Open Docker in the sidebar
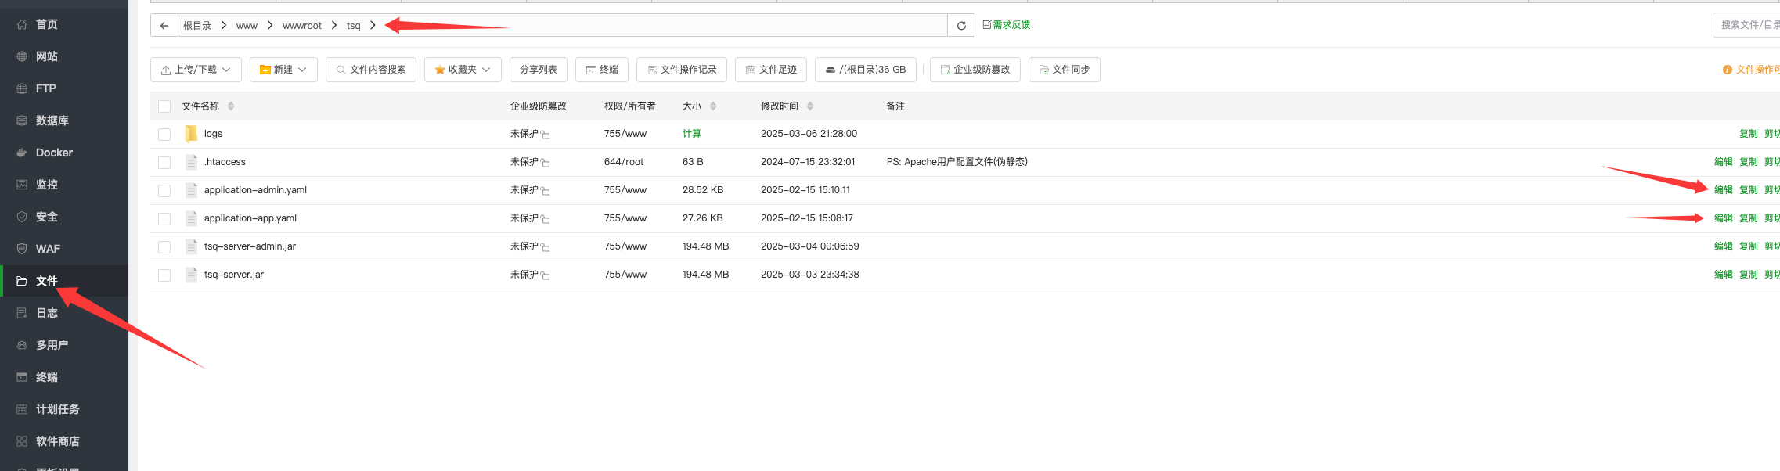1780x471 pixels. [x=54, y=153]
